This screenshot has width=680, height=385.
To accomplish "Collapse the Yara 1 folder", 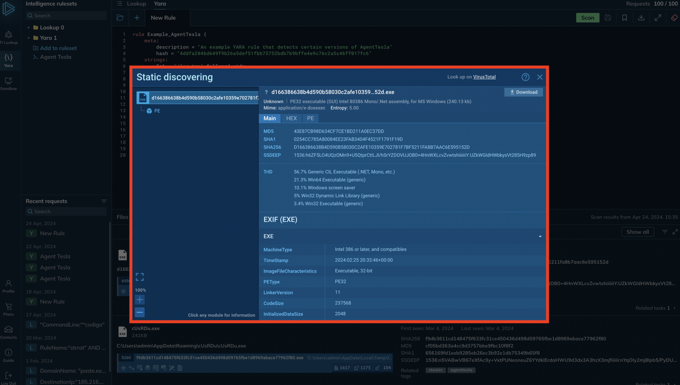I will click(29, 38).
